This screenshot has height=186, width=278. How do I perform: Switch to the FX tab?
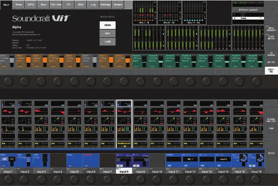point(68,5)
